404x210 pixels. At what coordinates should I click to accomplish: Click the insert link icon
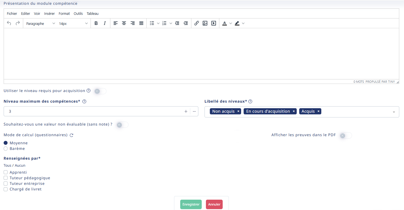point(196,23)
